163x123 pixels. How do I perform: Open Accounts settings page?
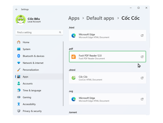coord(39,83)
